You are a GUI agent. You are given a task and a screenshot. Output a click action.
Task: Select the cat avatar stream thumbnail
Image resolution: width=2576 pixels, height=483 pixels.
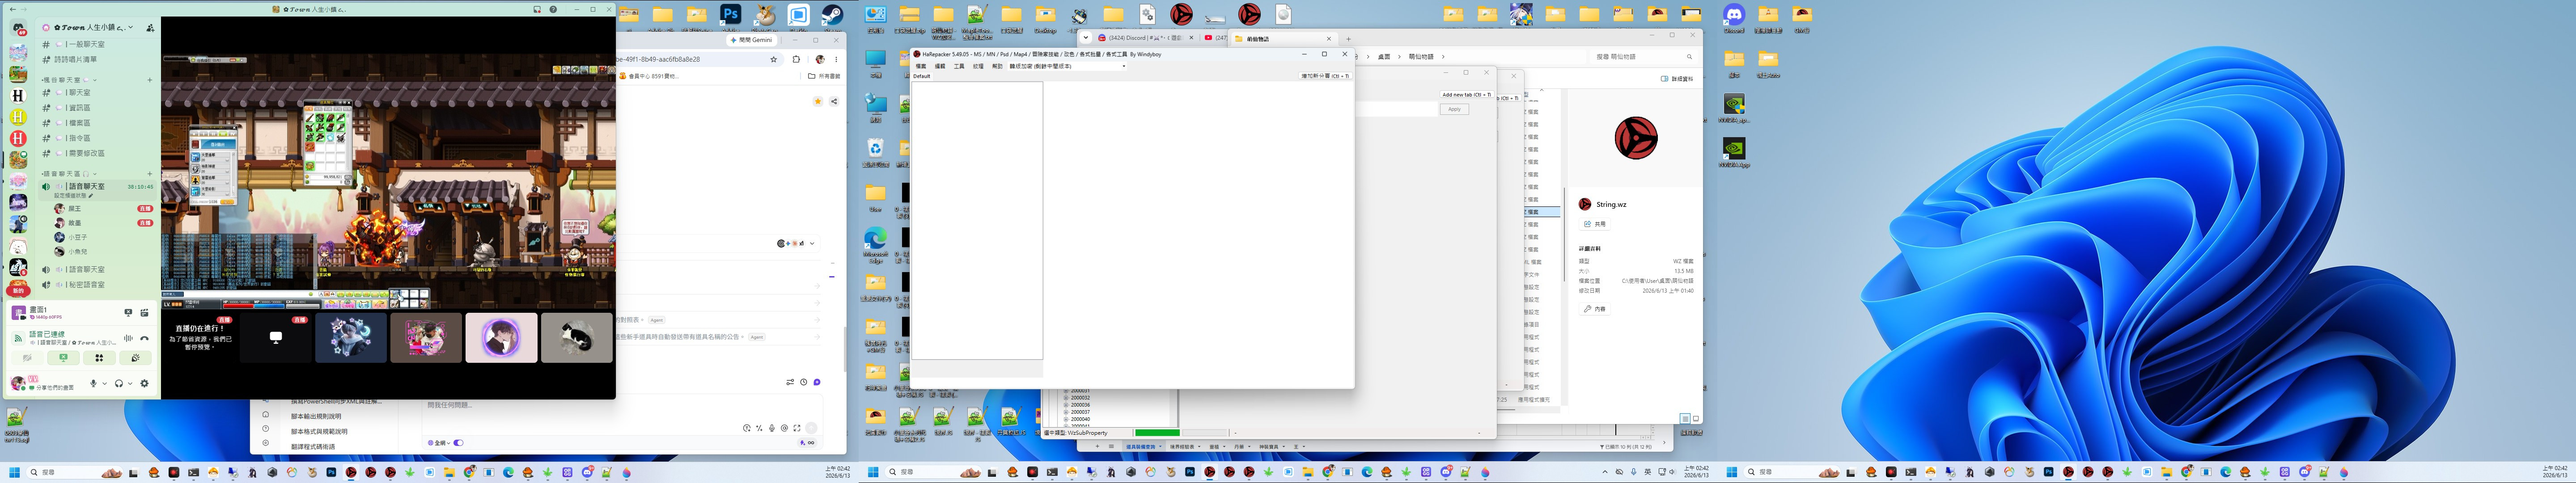click(x=577, y=337)
